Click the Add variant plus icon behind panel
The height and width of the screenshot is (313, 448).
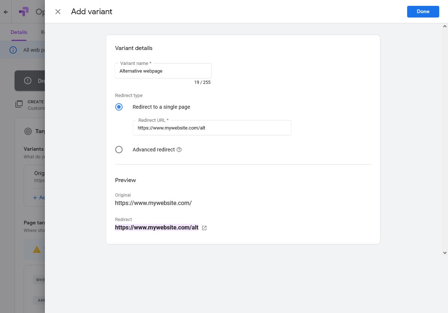point(35,198)
